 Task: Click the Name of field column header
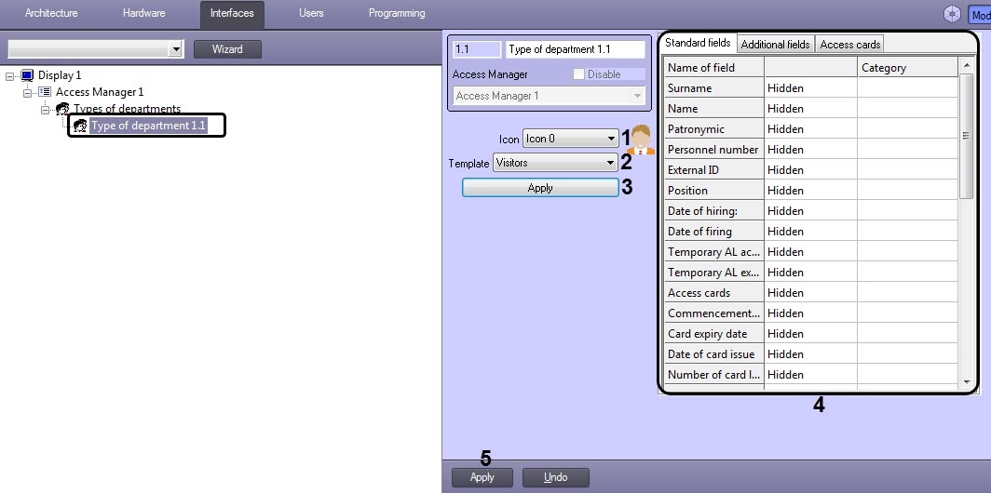[x=713, y=68]
